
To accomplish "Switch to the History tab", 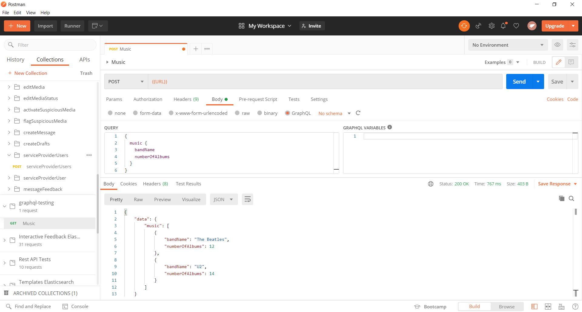I will (15, 60).
